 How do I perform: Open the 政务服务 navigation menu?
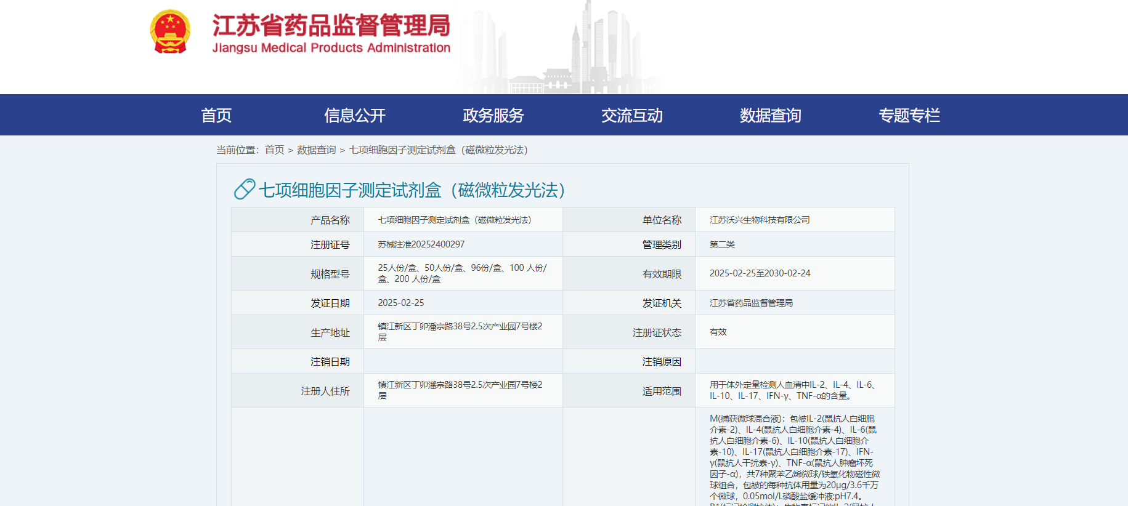point(493,115)
